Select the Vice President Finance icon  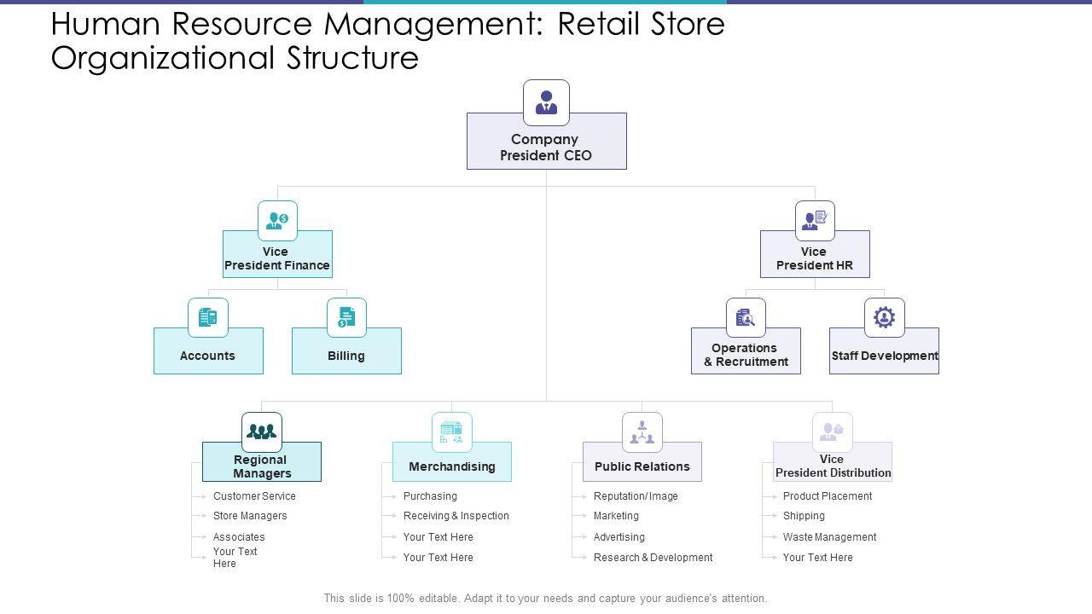coord(277,221)
